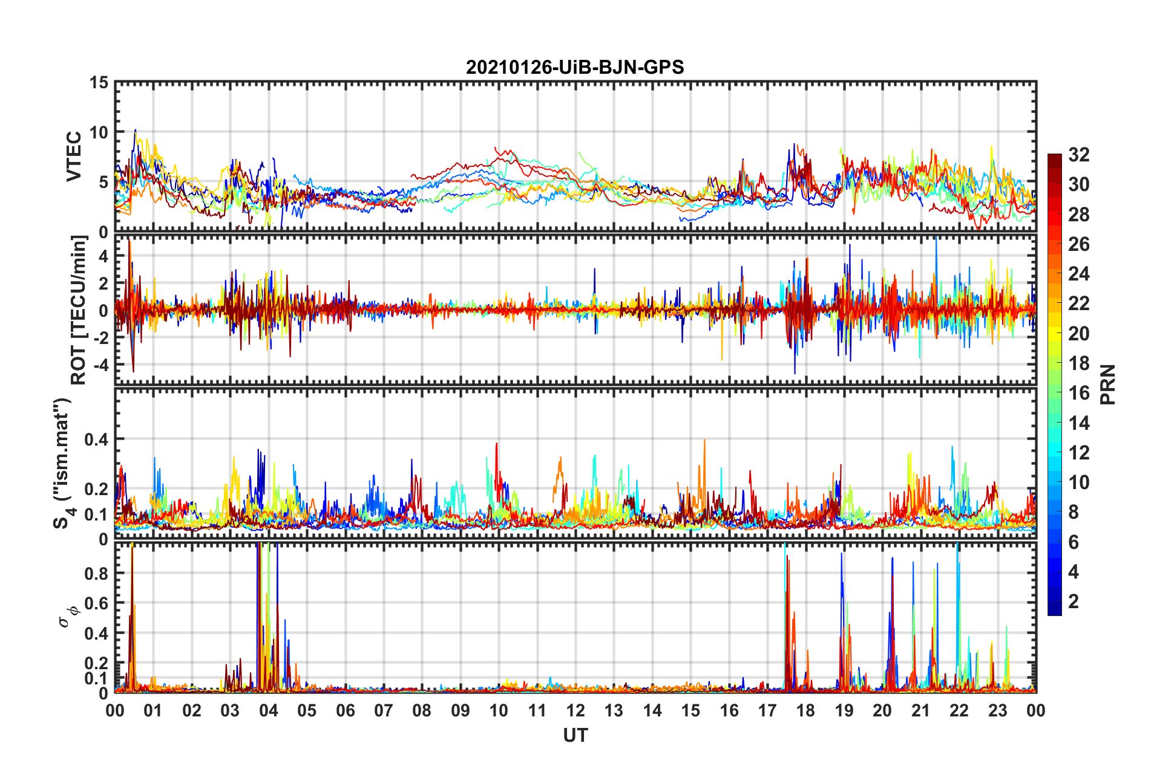The image size is (1151, 769).
Task: Click inside the sigma-phi panel
Action: click(x=575, y=617)
